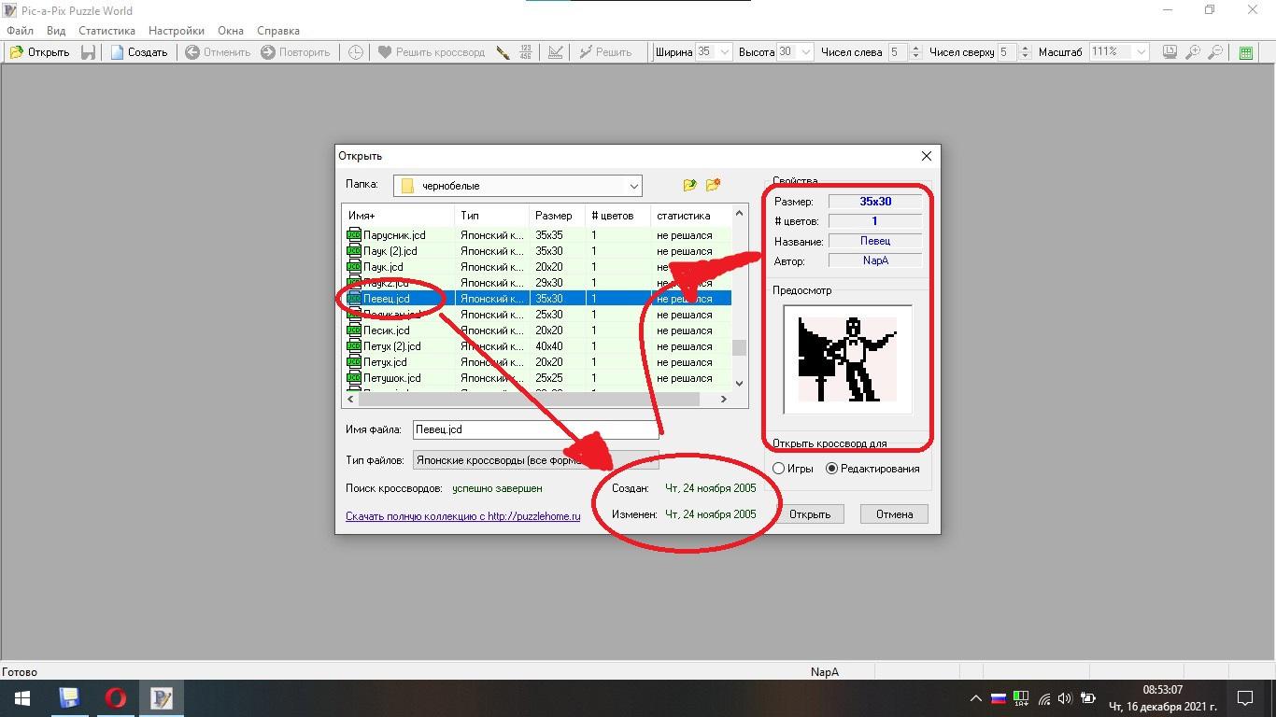Click the create new folder icon

tap(713, 185)
